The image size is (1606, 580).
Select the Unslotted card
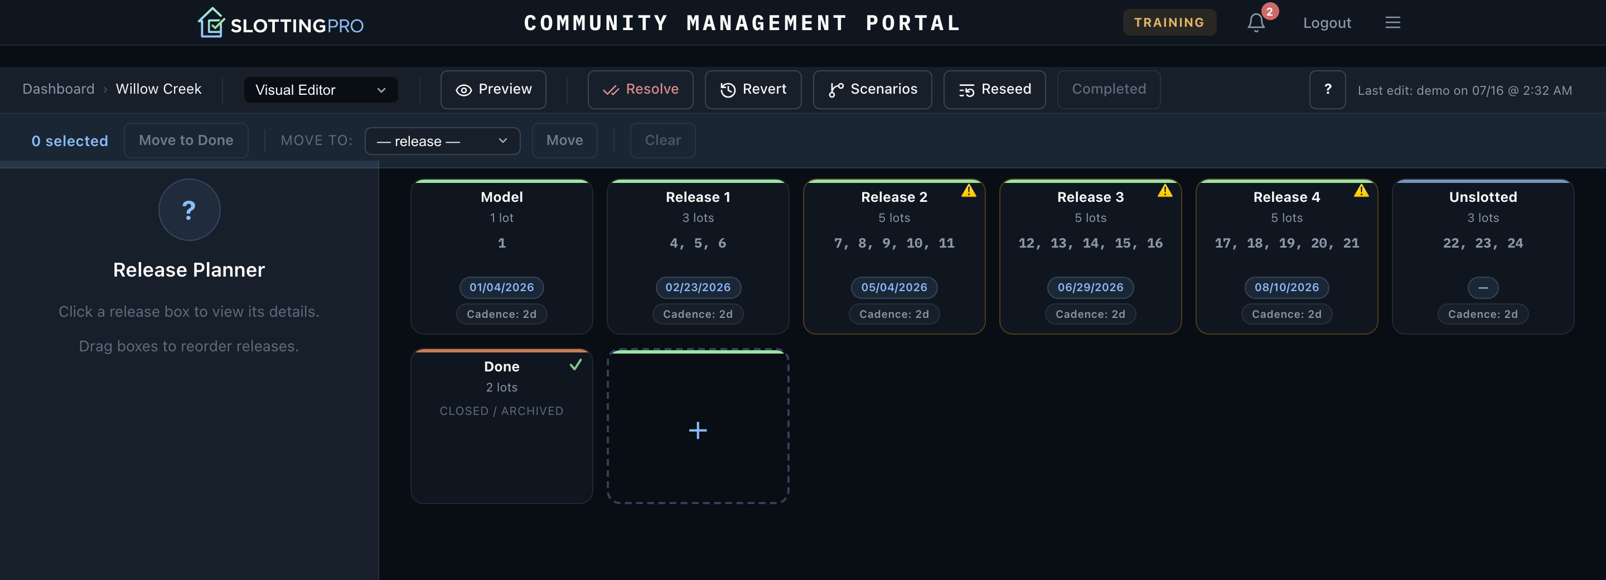(x=1483, y=257)
